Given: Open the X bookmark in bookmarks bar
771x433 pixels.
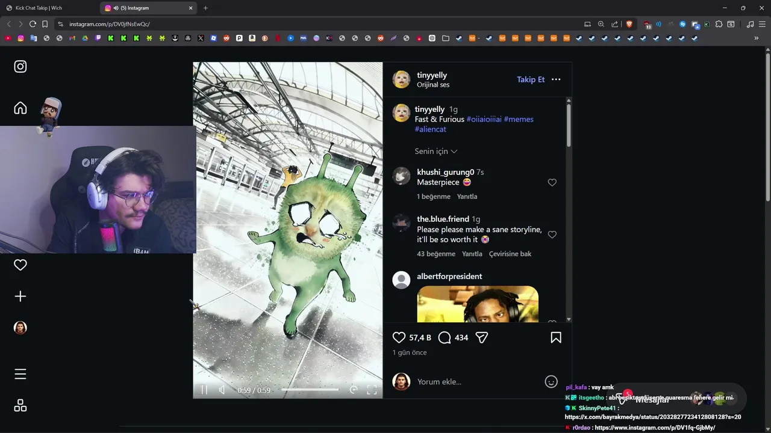Looking at the screenshot, I should [x=201, y=38].
